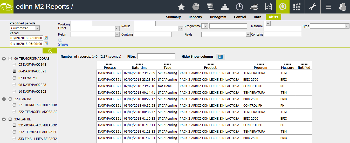Collapse the 00-TERMOFORMADORAS tree group

click(x=4, y=59)
